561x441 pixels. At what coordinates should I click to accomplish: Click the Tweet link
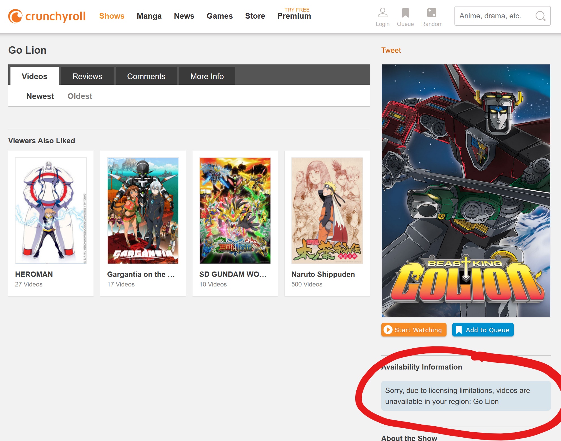(x=391, y=50)
